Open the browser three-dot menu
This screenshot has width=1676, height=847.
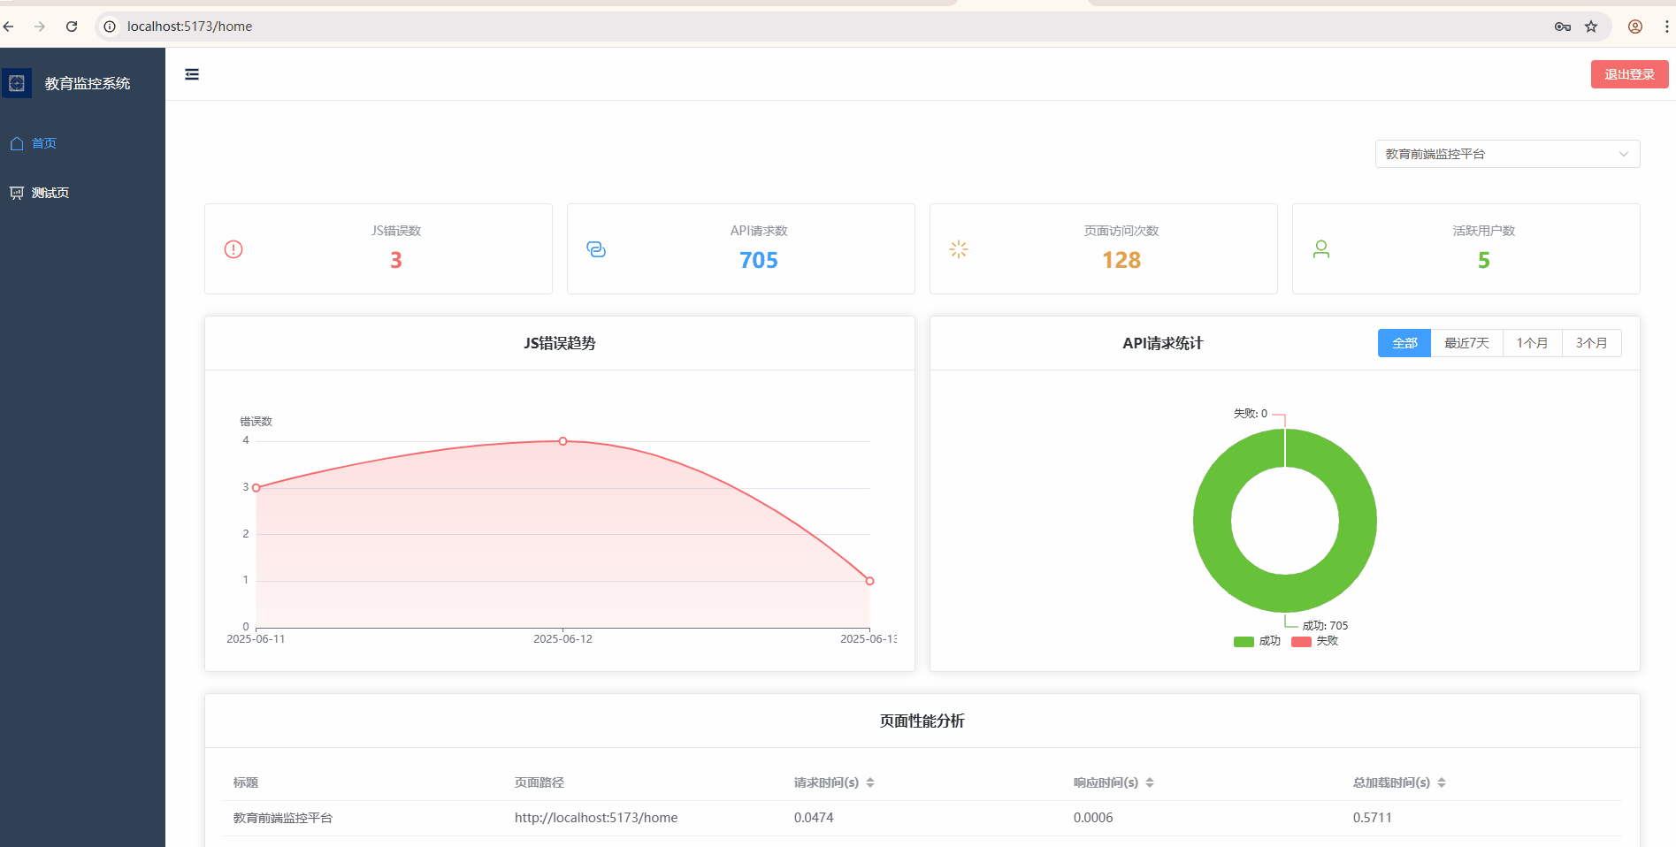pyautogui.click(x=1667, y=27)
